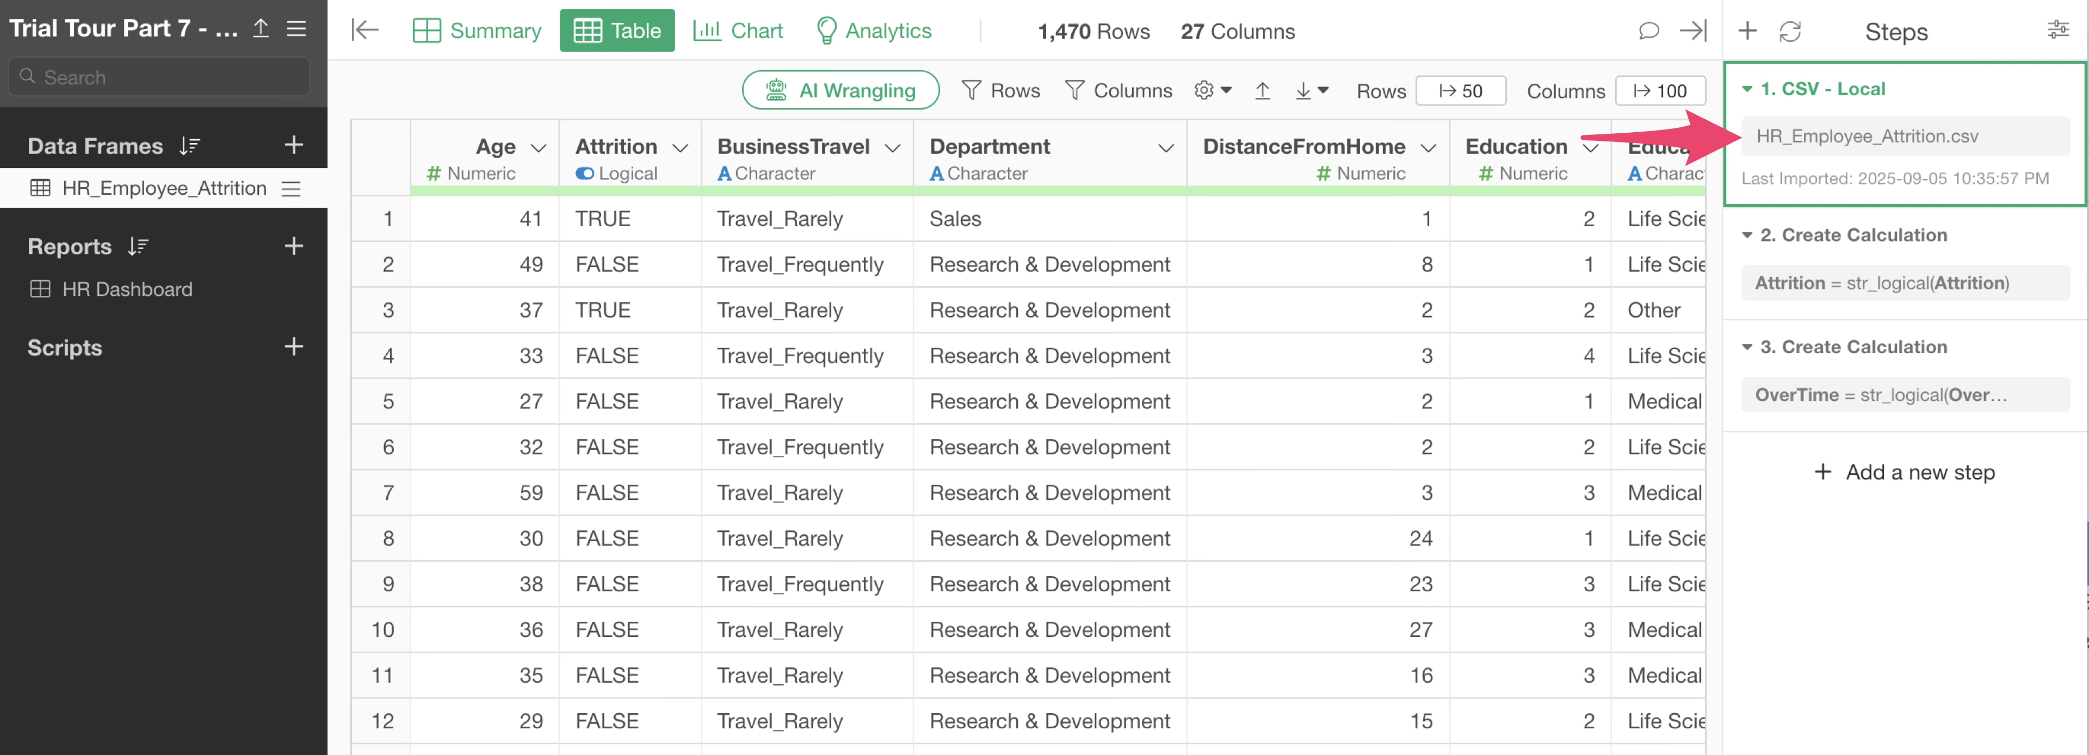This screenshot has width=2089, height=755.
Task: Collapse the Steps panel arrow icon
Action: coord(1694,31)
